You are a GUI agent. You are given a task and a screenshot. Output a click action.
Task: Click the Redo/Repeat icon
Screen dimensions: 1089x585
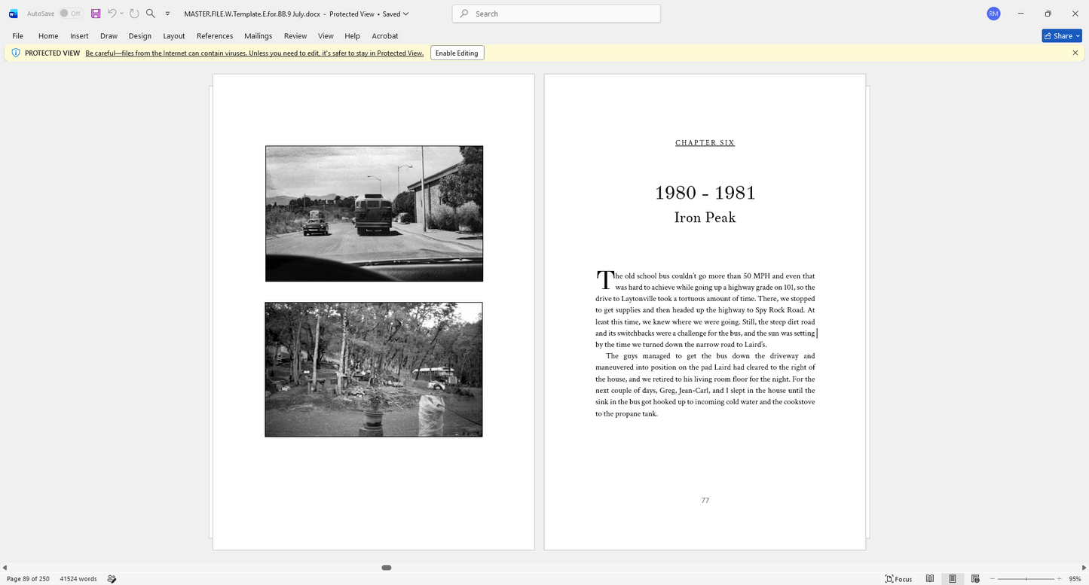(x=134, y=14)
